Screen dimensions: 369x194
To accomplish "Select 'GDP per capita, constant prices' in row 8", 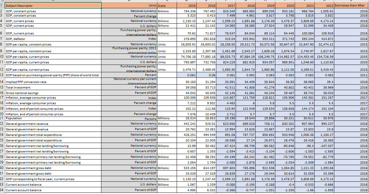I will tap(53, 44).
